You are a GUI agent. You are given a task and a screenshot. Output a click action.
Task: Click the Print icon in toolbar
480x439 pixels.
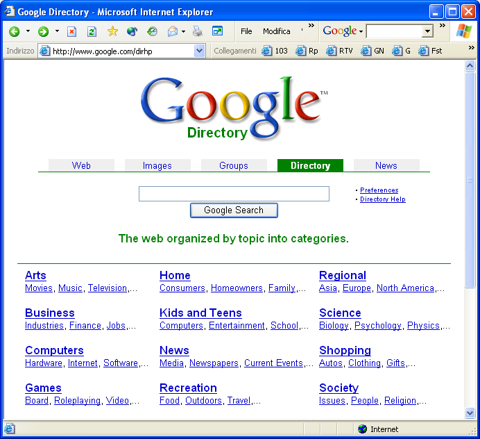197,31
